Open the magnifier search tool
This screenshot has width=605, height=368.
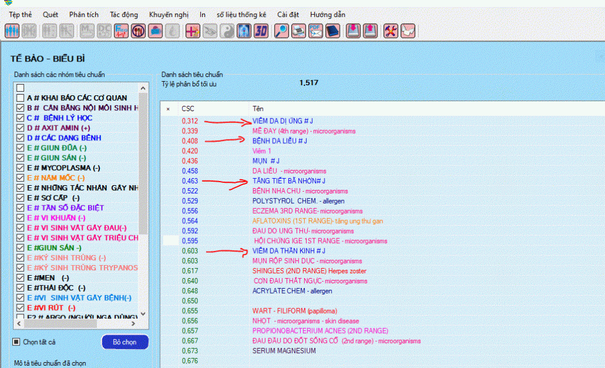(x=281, y=31)
